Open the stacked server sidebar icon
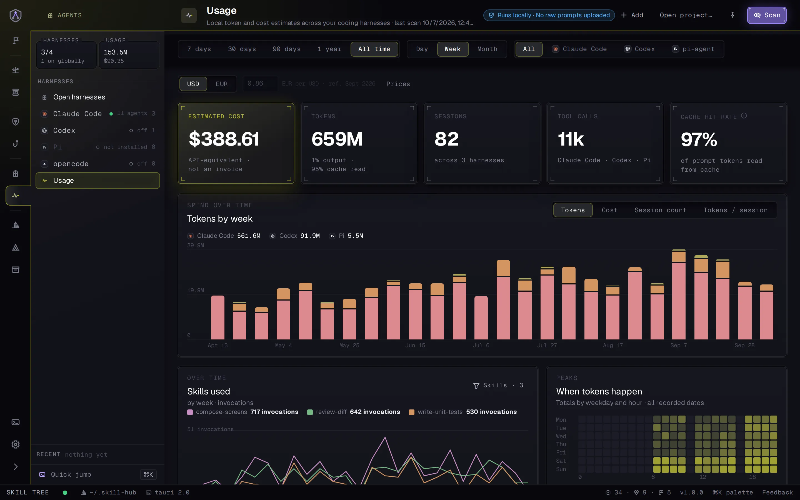The height and width of the screenshot is (500, 800). (x=16, y=92)
